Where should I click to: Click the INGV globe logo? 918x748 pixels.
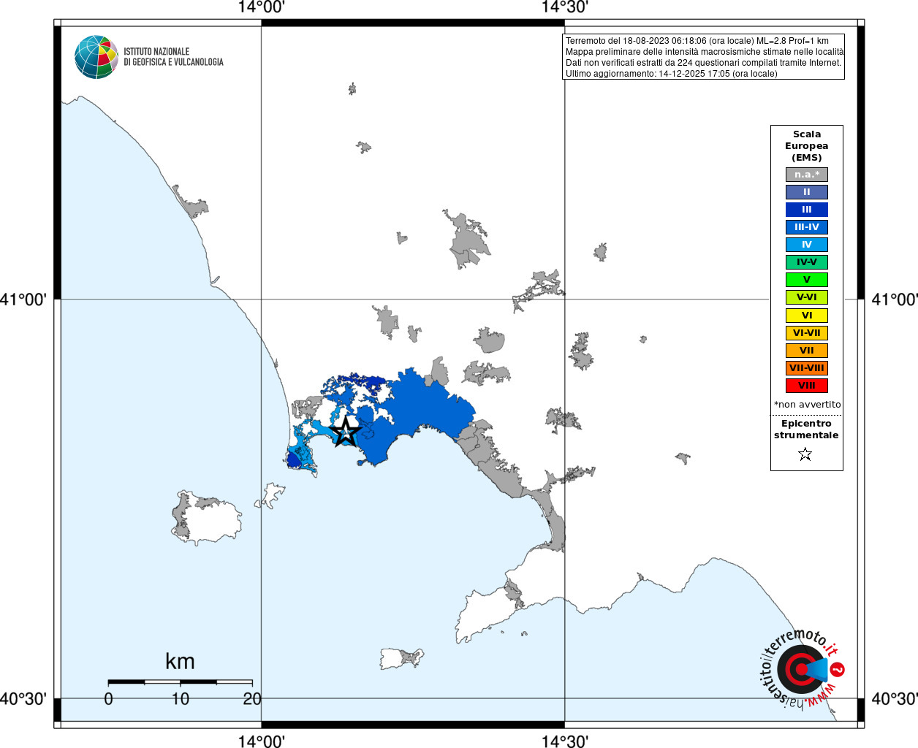click(96, 57)
